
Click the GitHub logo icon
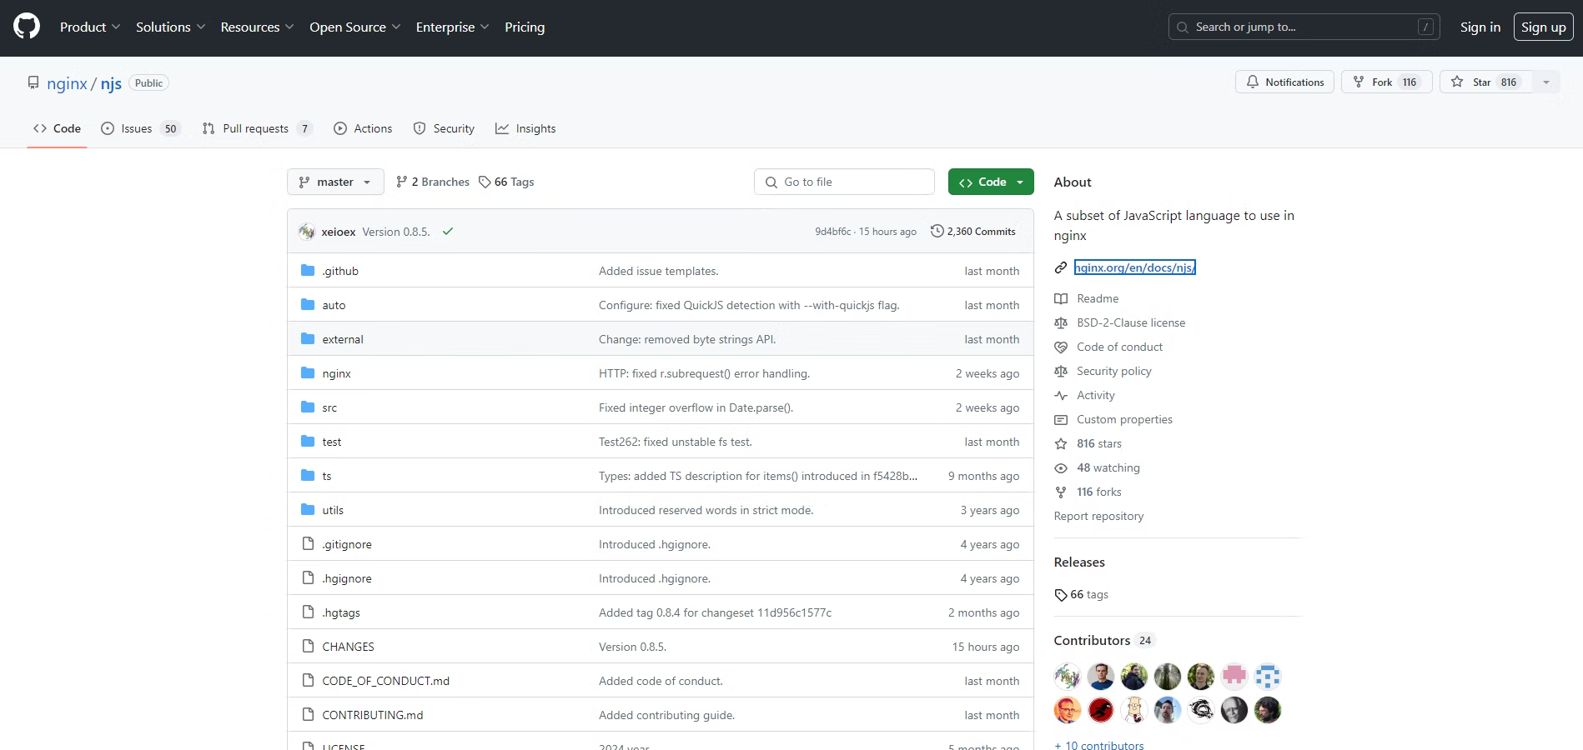point(27,27)
